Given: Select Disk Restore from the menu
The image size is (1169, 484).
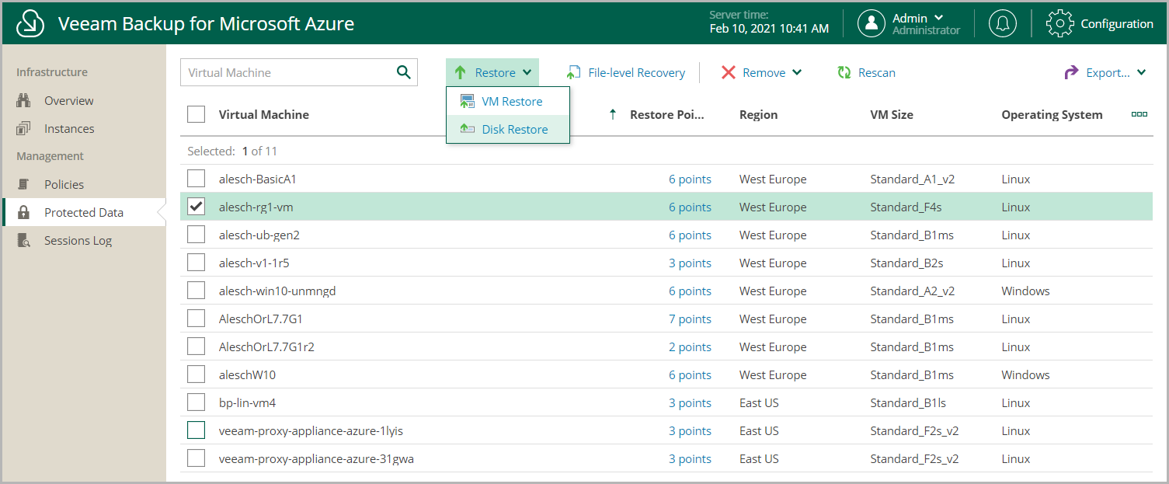Looking at the screenshot, I should 508,129.
